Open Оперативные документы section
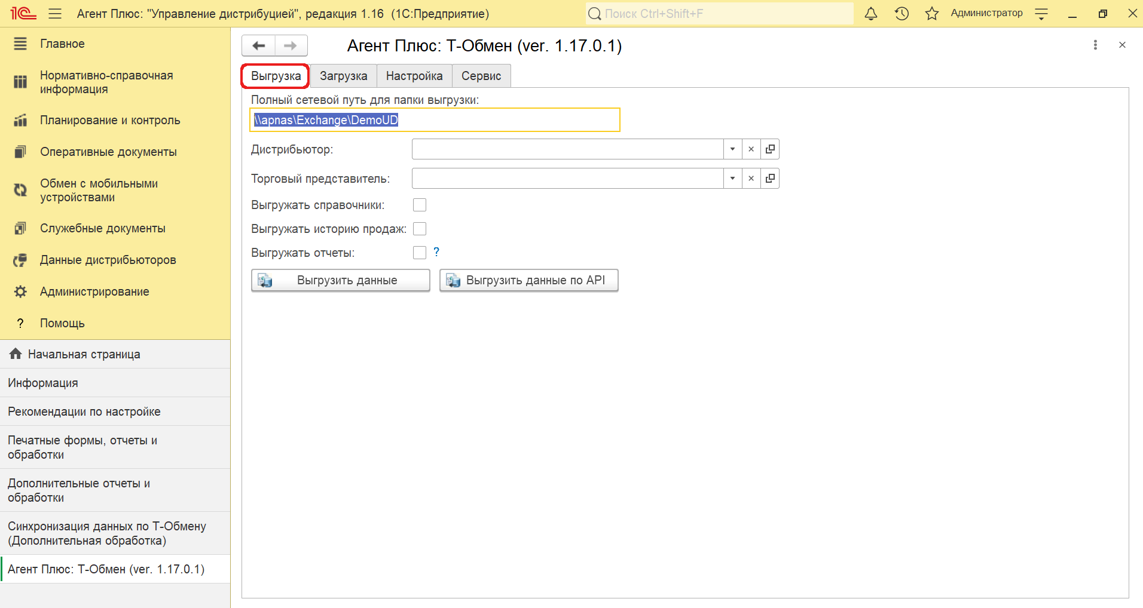Viewport: 1143px width, 608px height. point(115,152)
